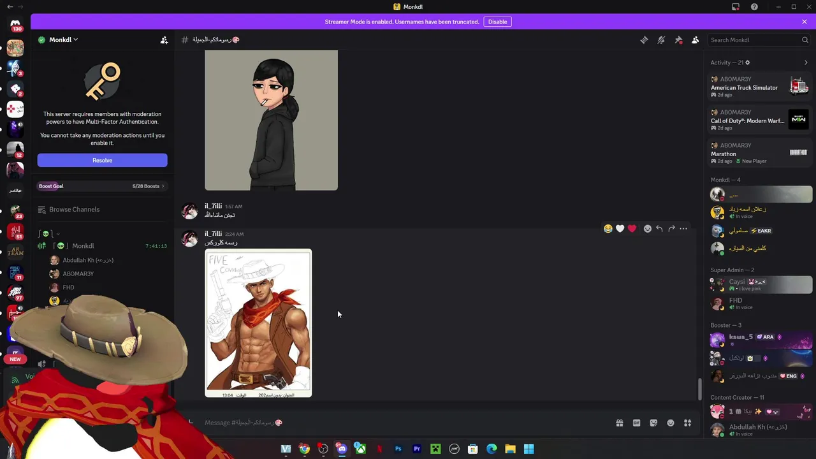Screen dimensions: 816x459
Task: Toggle the member list icon
Action: coord(696,40)
